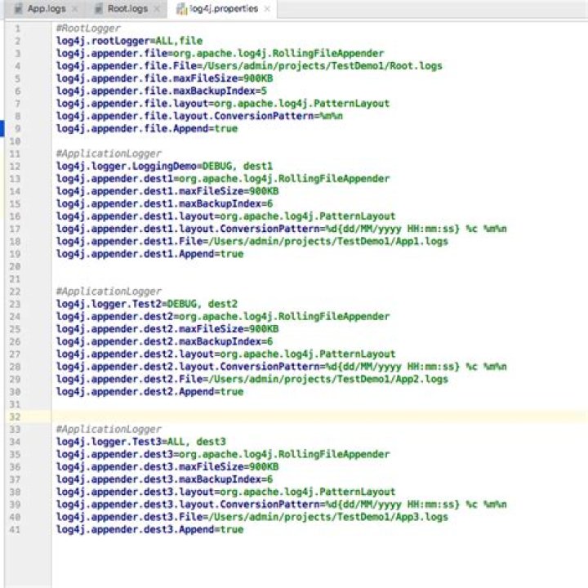This screenshot has height=588, width=588.
Task: Click line log4j.logger.Test3=ALL, dest3
Action: pos(141,442)
